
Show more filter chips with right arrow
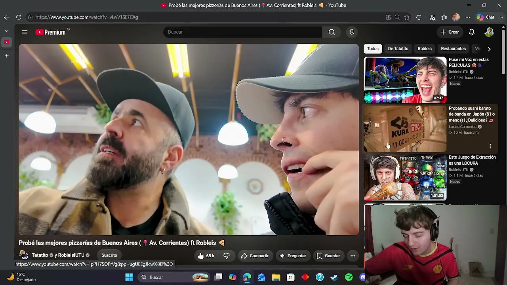click(x=489, y=49)
